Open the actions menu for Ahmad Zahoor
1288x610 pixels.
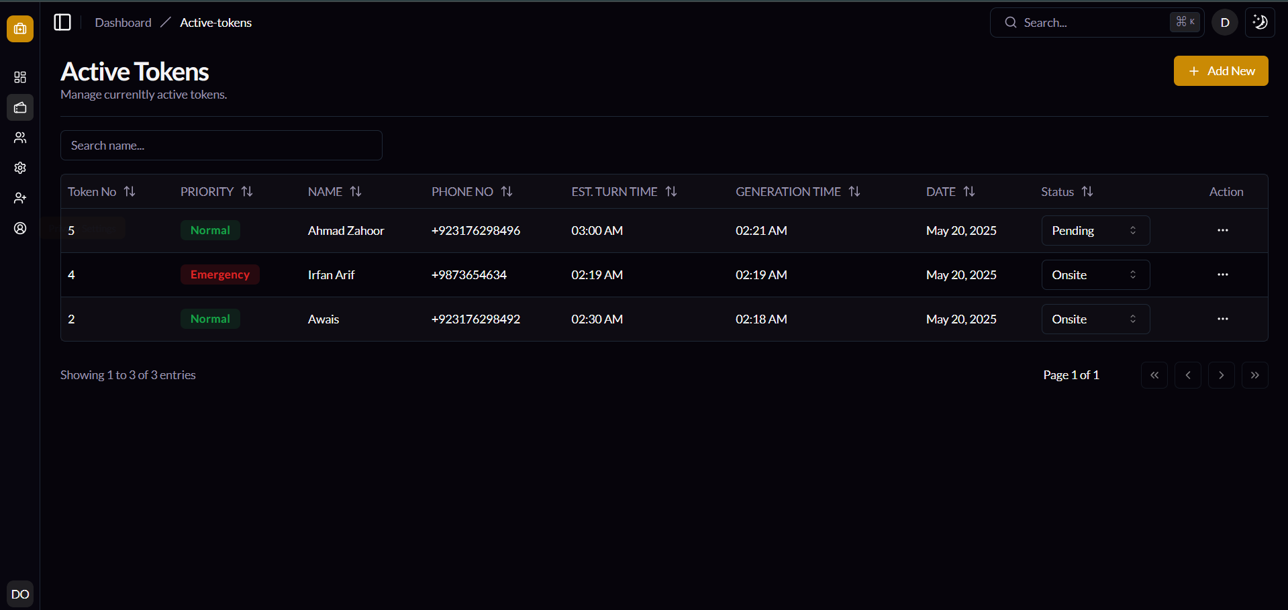coord(1222,230)
